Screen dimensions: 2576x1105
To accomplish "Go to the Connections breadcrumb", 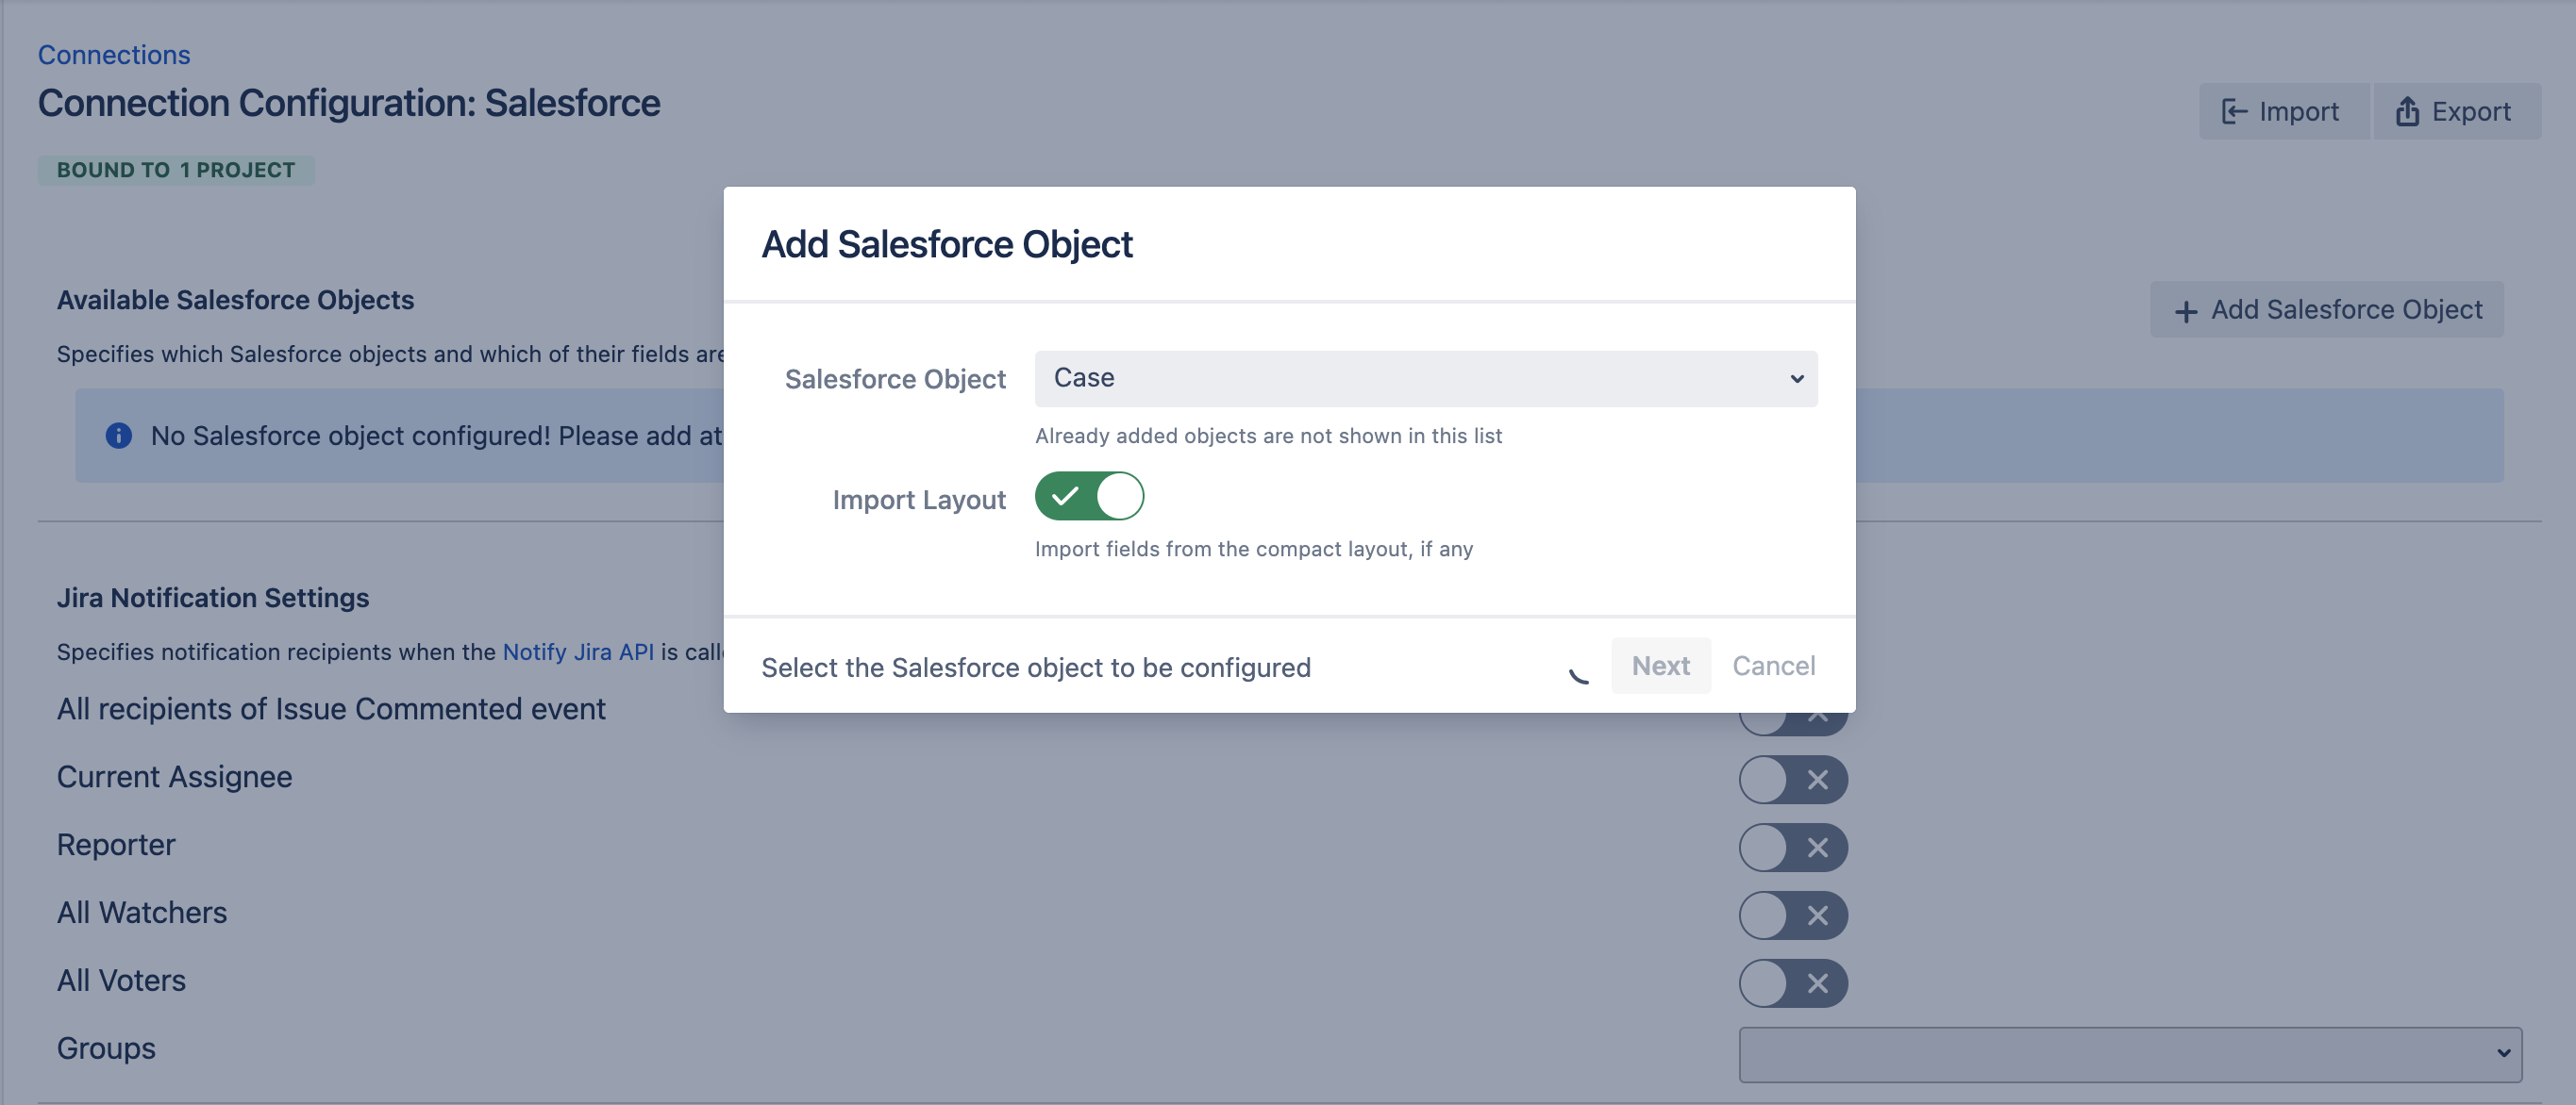I will coord(114,54).
